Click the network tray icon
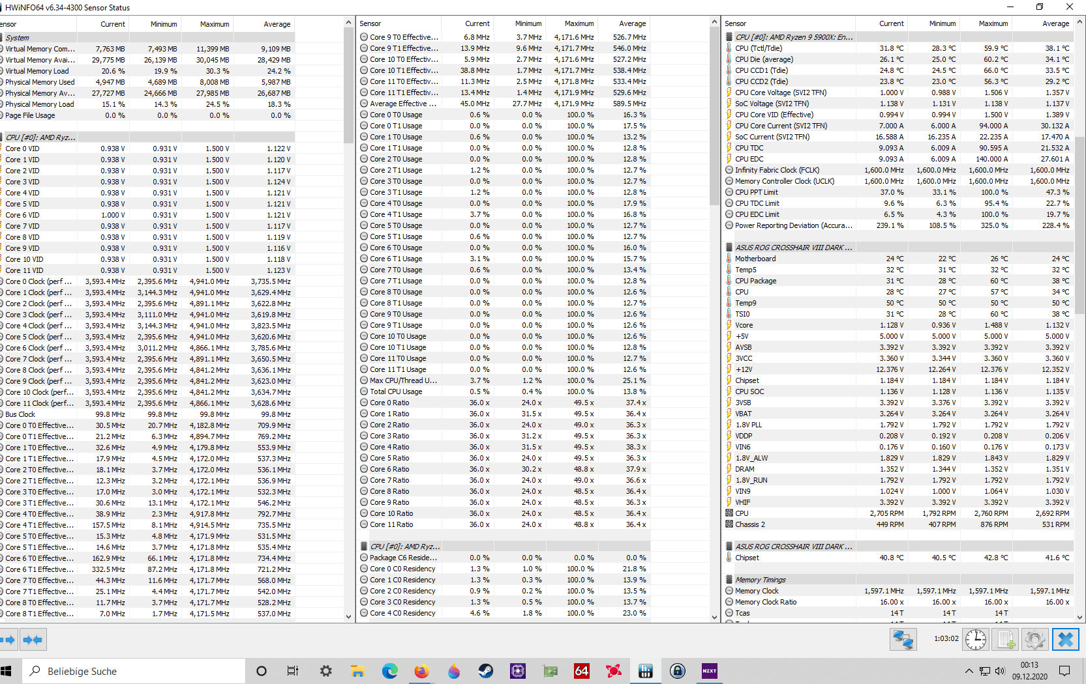 [x=985, y=671]
